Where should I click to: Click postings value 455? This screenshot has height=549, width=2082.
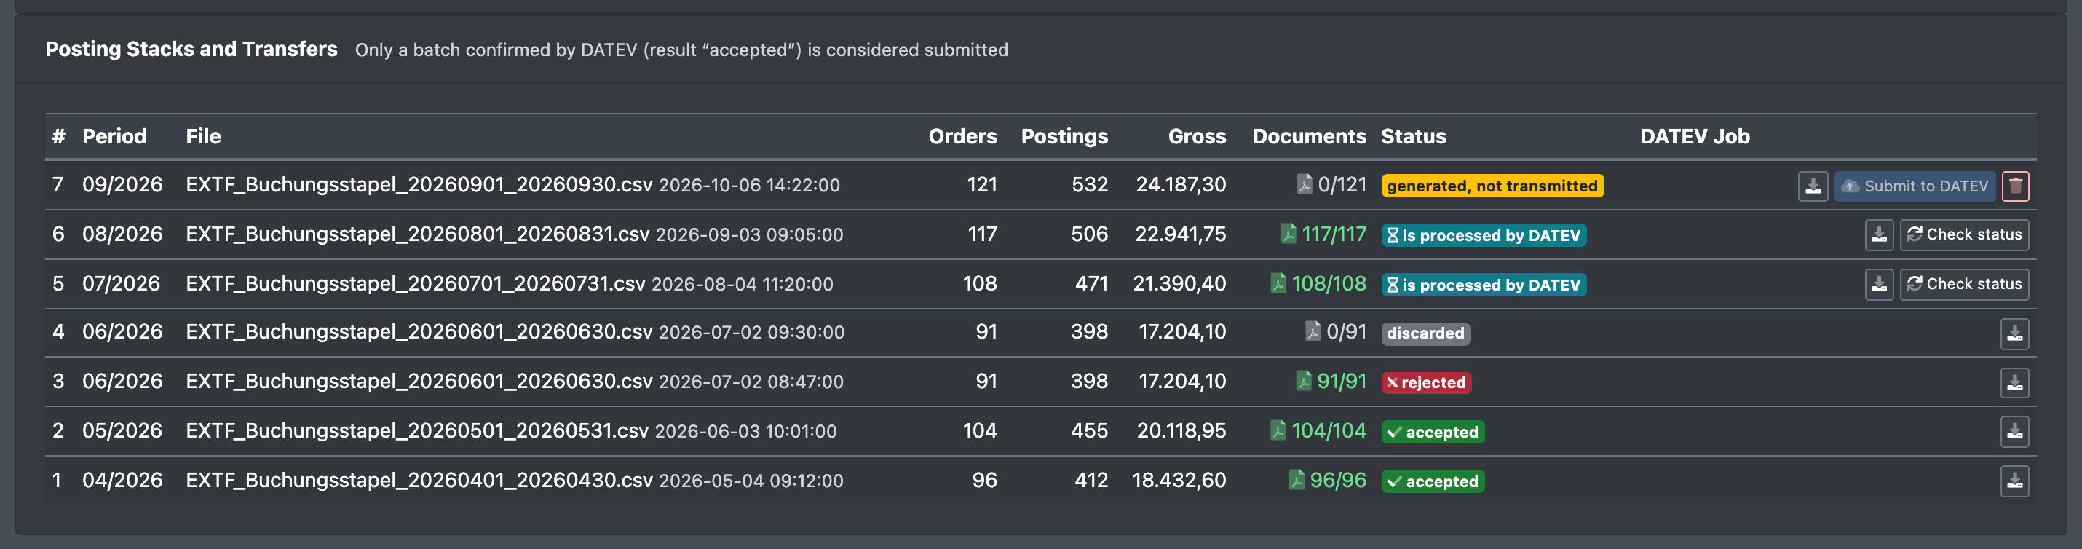click(x=1089, y=431)
